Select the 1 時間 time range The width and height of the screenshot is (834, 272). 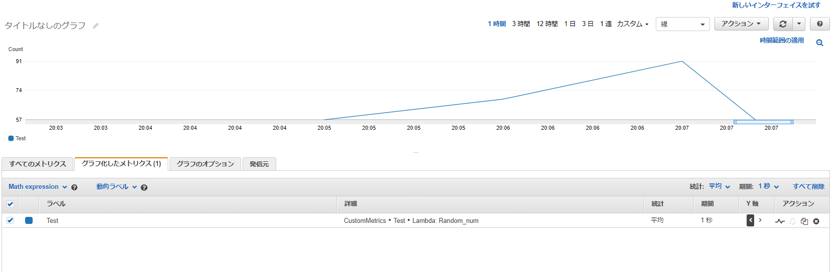click(x=497, y=24)
